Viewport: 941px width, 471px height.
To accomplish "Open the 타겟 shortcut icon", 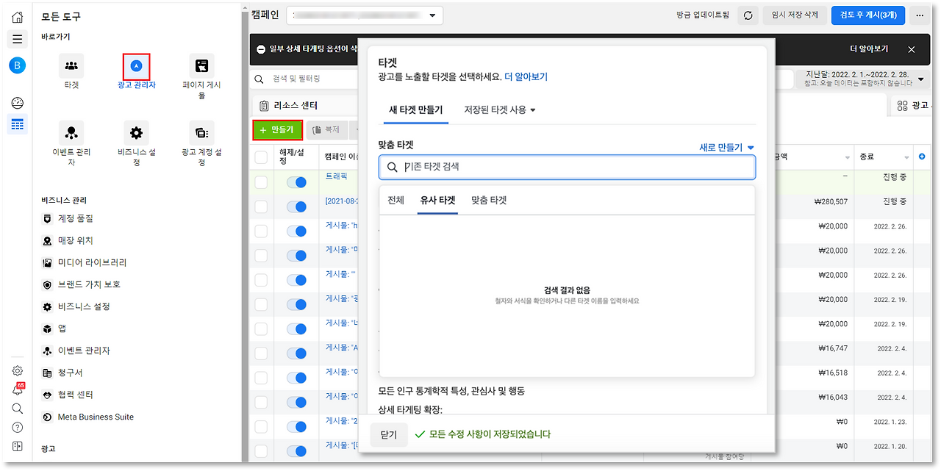I will point(71,66).
